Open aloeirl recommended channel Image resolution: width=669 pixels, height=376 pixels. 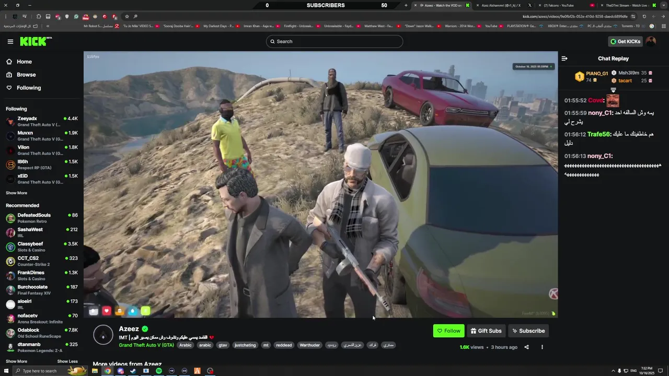[42, 304]
